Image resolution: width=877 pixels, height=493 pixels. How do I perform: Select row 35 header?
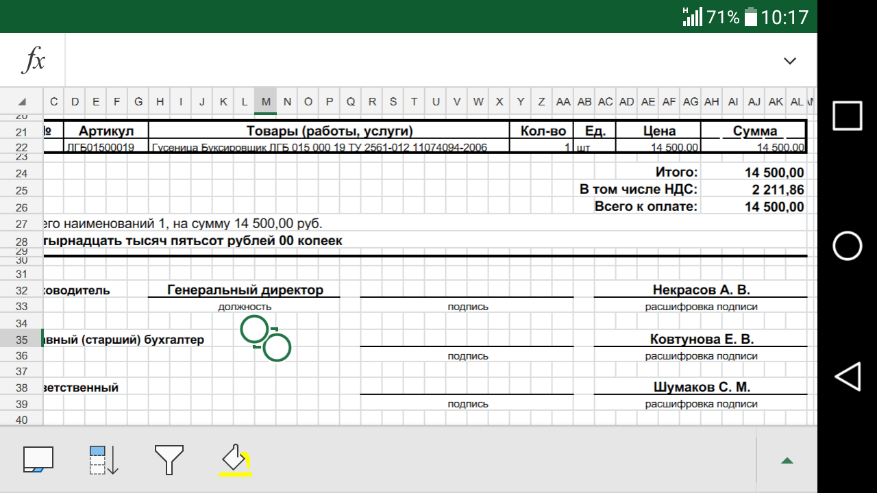pos(21,339)
